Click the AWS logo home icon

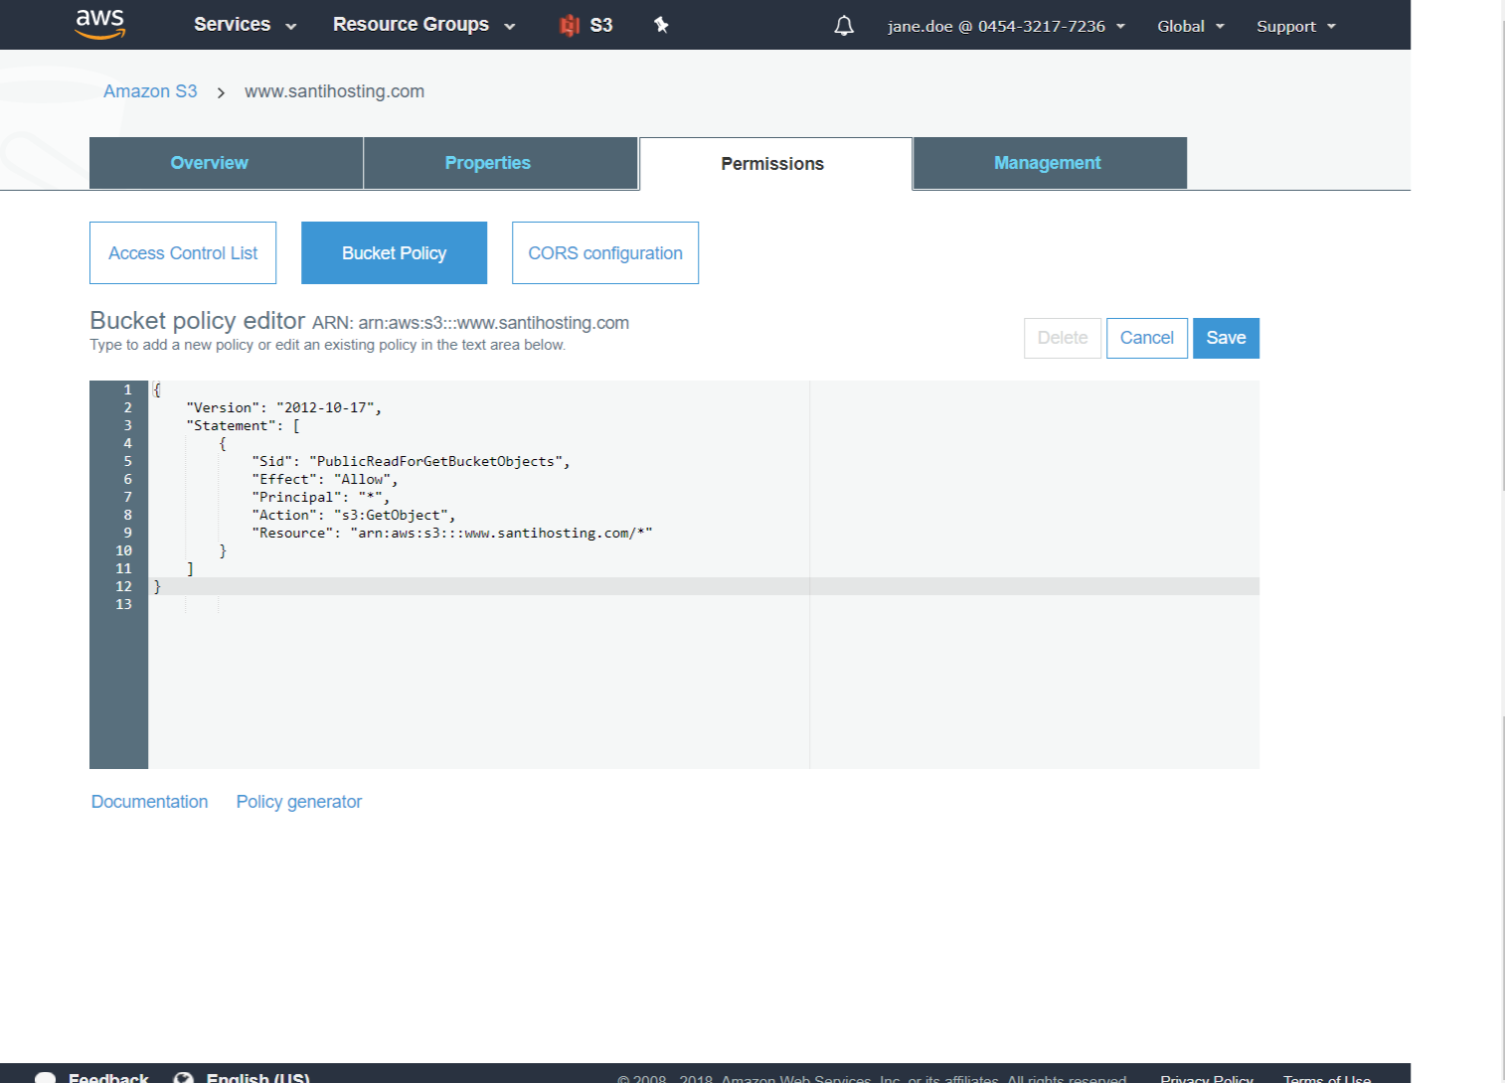pos(100,24)
